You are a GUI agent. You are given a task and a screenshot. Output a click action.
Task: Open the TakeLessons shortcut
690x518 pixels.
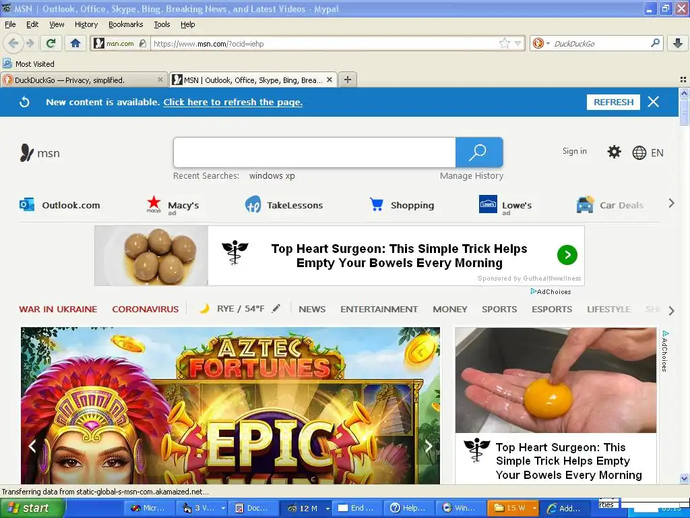tap(284, 205)
